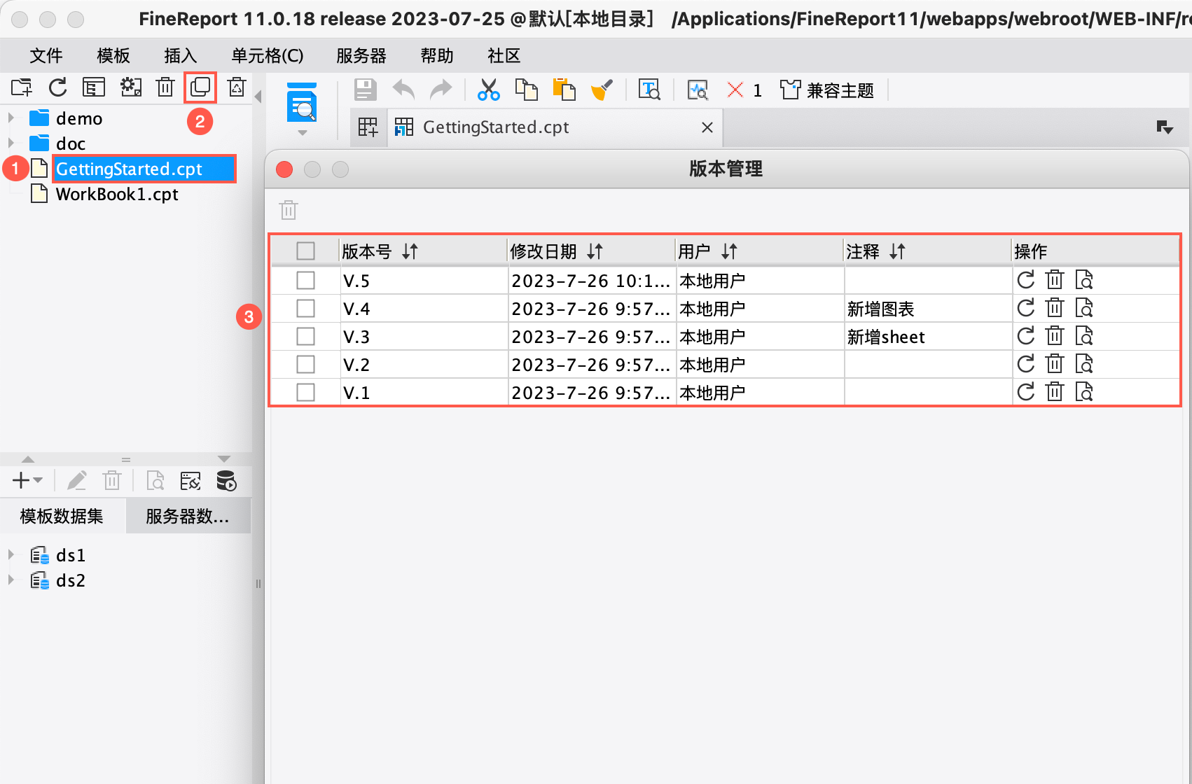Click the Cut scissors icon
The height and width of the screenshot is (784, 1192).
tap(488, 90)
